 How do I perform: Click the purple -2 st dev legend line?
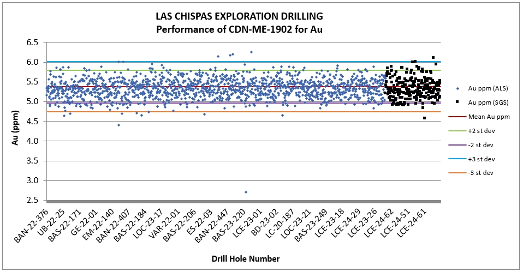[456, 145]
